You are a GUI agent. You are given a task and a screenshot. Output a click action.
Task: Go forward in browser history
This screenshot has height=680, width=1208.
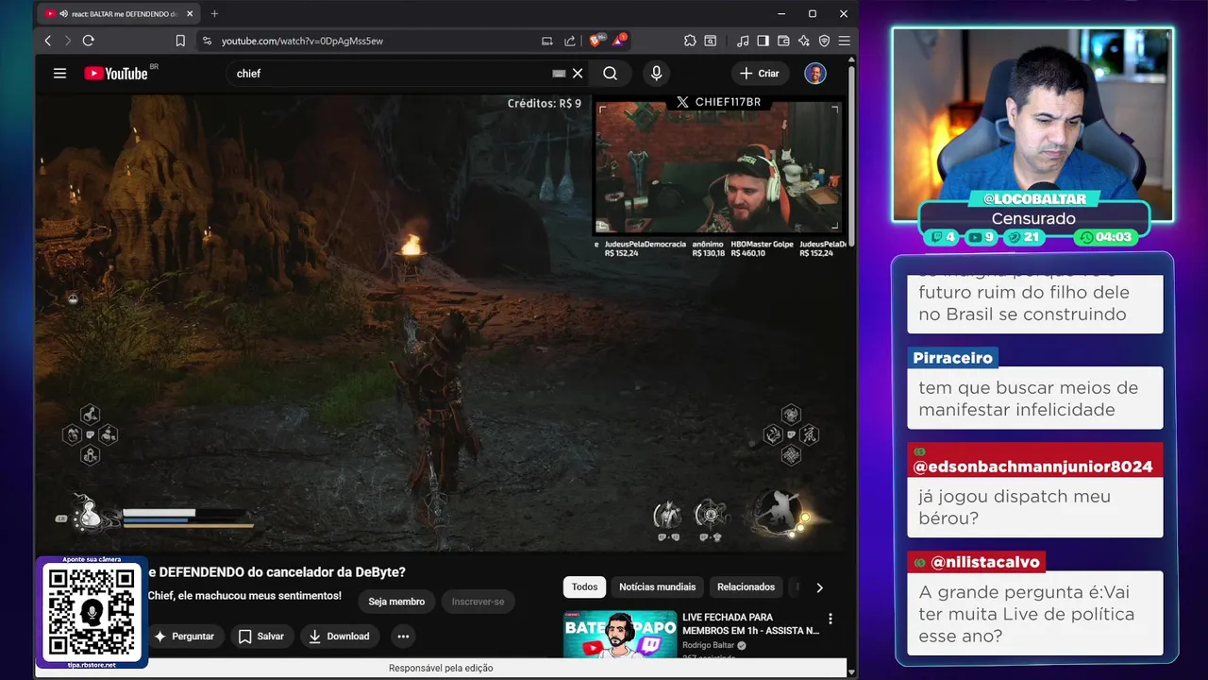click(x=67, y=41)
